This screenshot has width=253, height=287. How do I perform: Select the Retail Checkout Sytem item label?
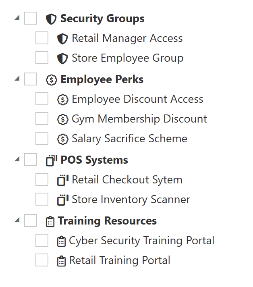tap(127, 180)
